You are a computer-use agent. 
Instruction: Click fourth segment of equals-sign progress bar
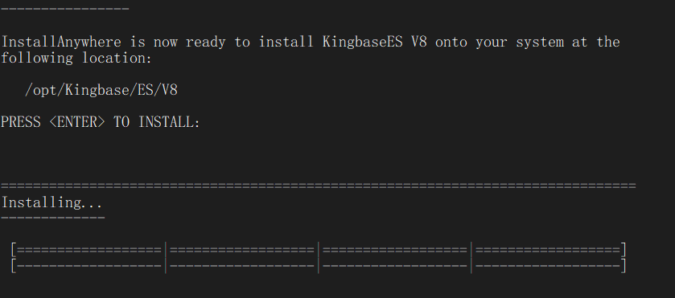click(548, 250)
